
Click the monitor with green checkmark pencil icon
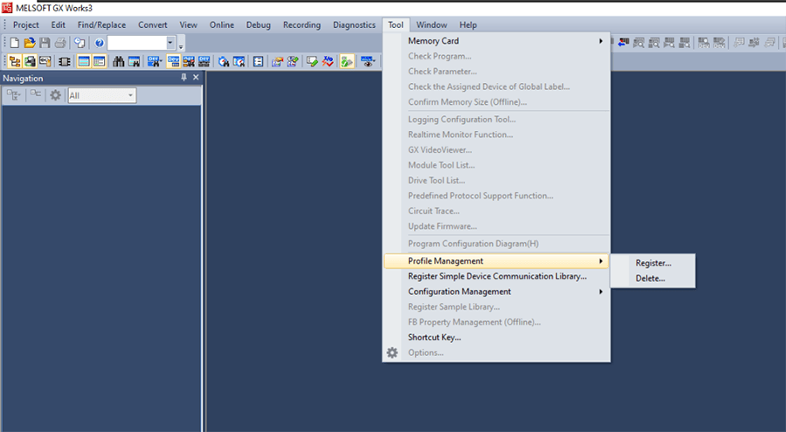click(x=313, y=62)
